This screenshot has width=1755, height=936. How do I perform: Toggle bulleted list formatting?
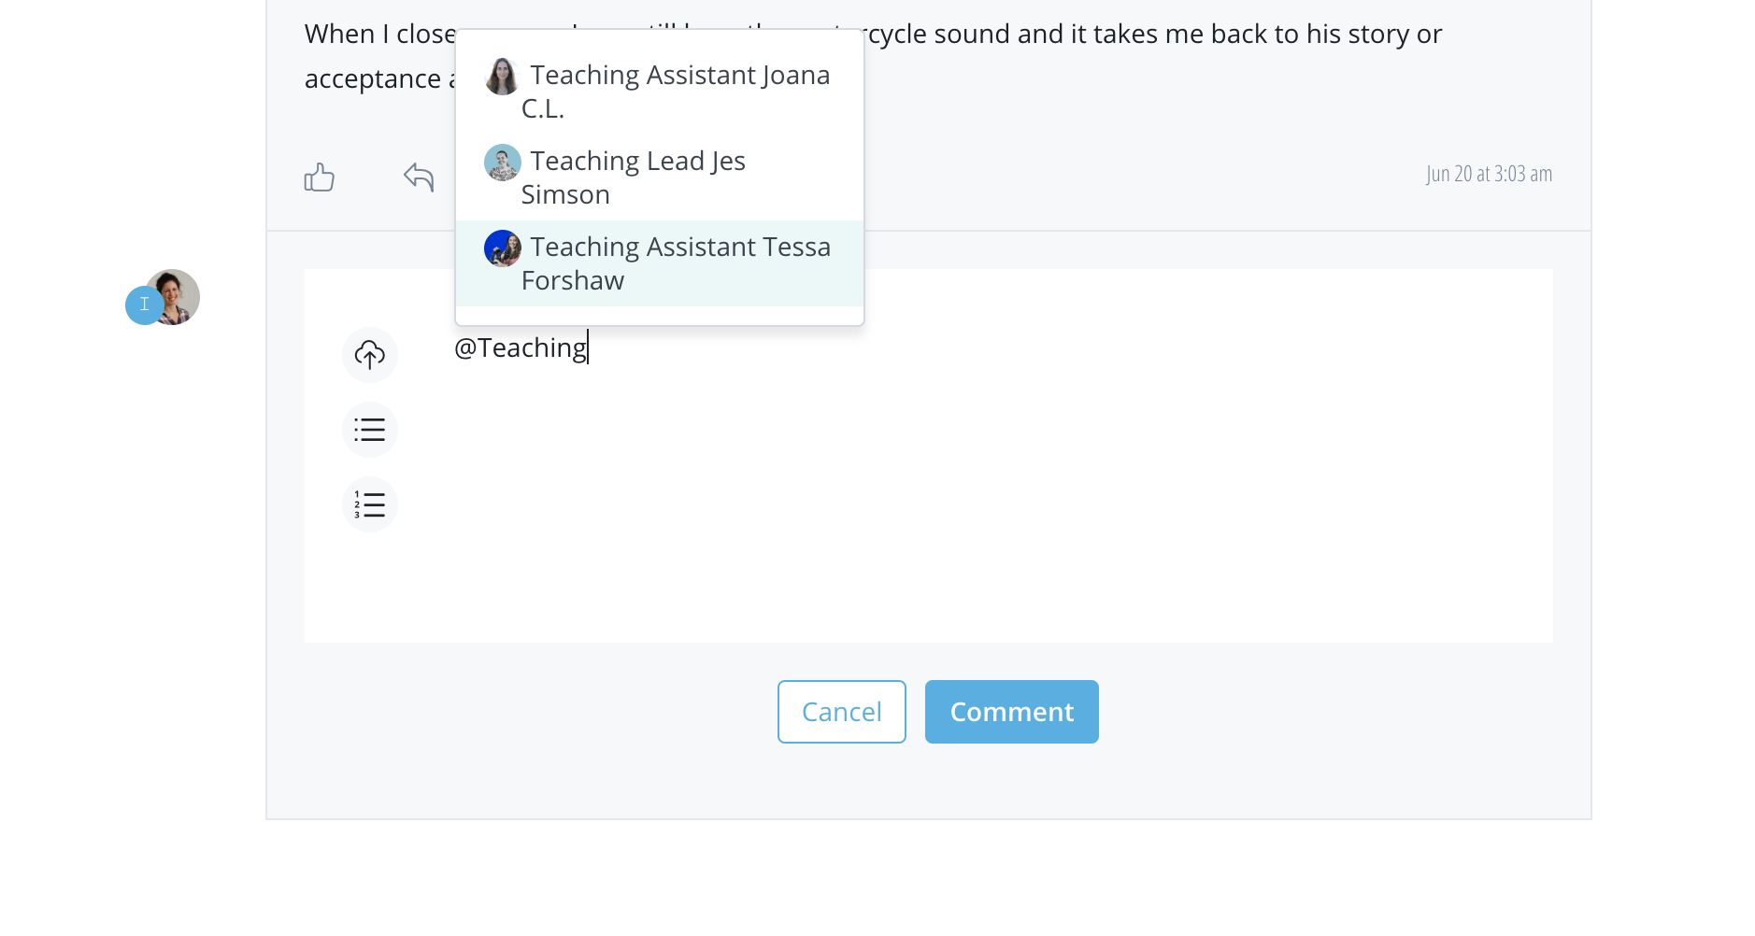point(370,430)
